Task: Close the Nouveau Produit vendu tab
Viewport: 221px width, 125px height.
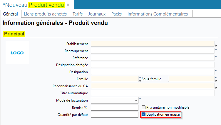Action: click(x=68, y=5)
